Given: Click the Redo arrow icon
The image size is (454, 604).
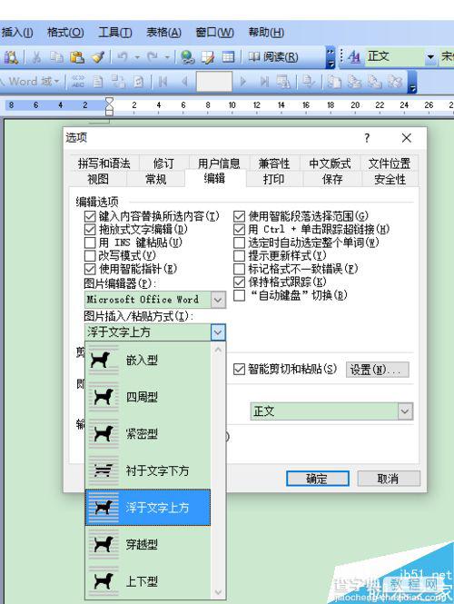Looking at the screenshot, I should tap(153, 57).
